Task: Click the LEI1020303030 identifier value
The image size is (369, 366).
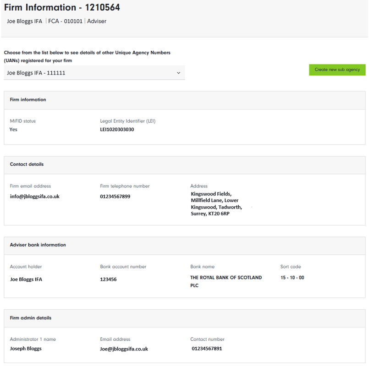Action: (x=117, y=129)
